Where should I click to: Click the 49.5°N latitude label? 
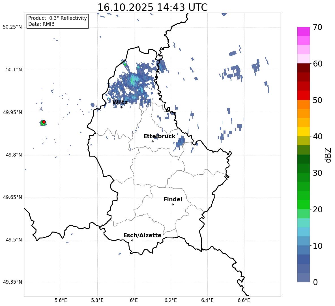coord(14,240)
